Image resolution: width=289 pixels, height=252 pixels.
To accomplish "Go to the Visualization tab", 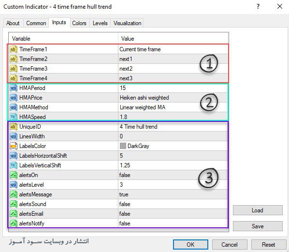I will [128, 23].
